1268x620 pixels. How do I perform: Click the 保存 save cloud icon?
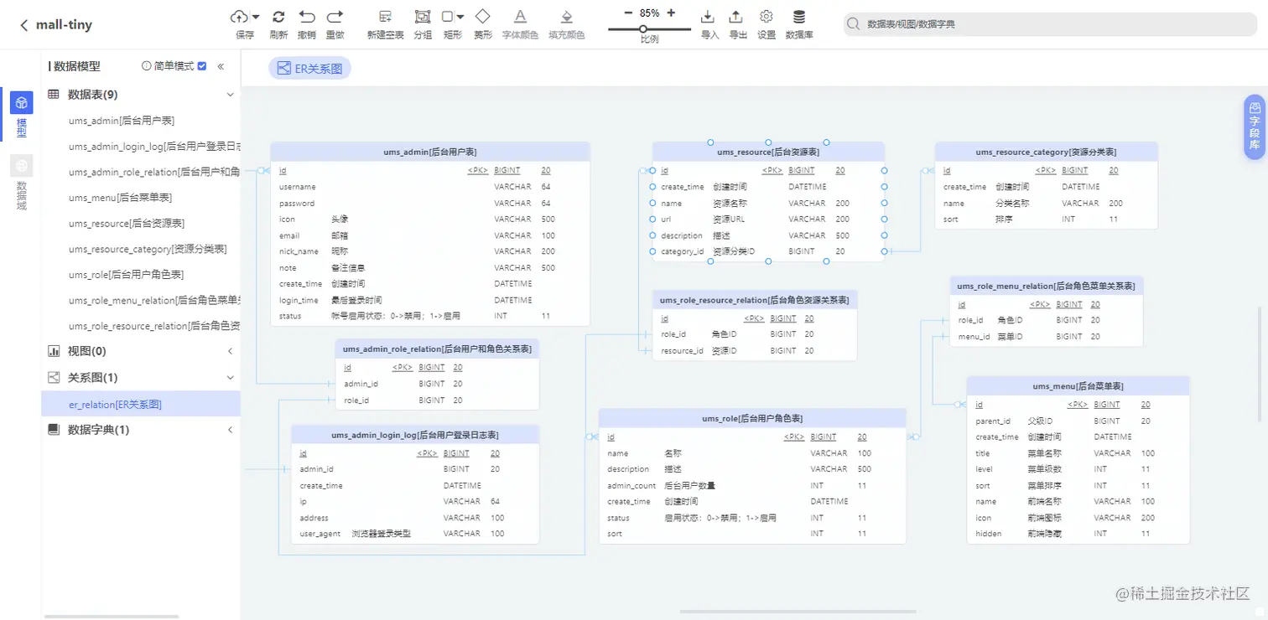239,16
